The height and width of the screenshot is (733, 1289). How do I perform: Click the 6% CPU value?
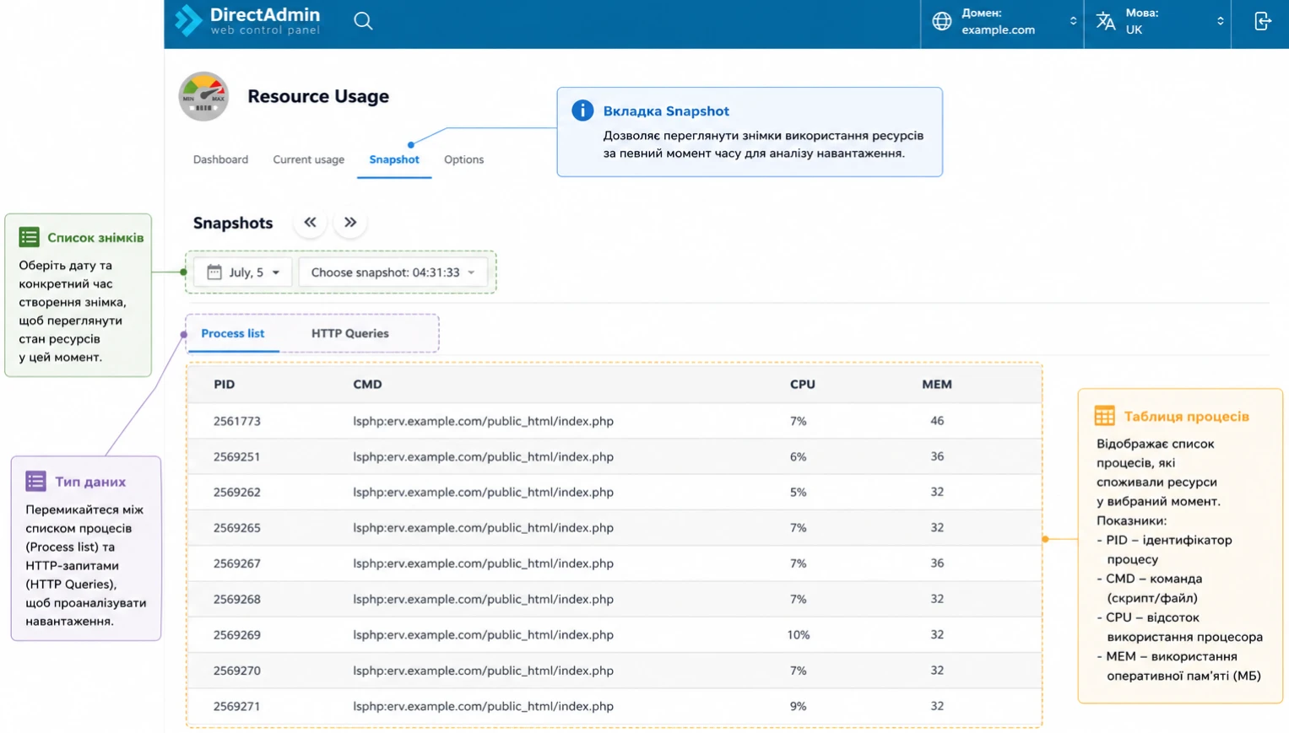(799, 456)
